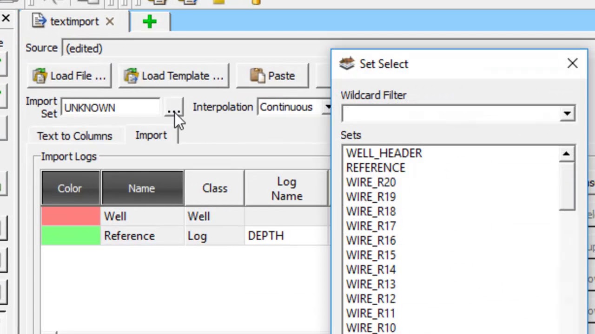The height and width of the screenshot is (334, 595).
Task: Click the Log Name column header
Action: 286,188
